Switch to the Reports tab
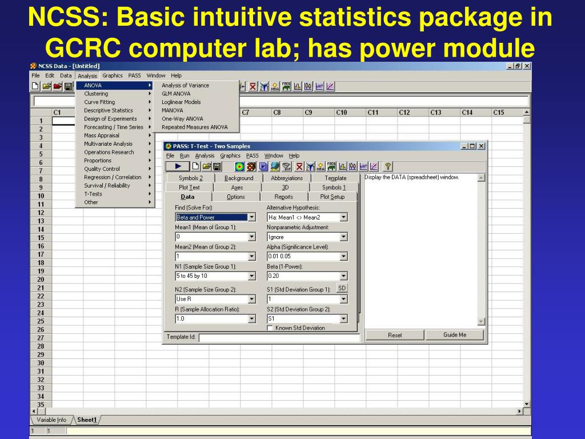This screenshot has height=439, width=585. pyautogui.click(x=284, y=197)
